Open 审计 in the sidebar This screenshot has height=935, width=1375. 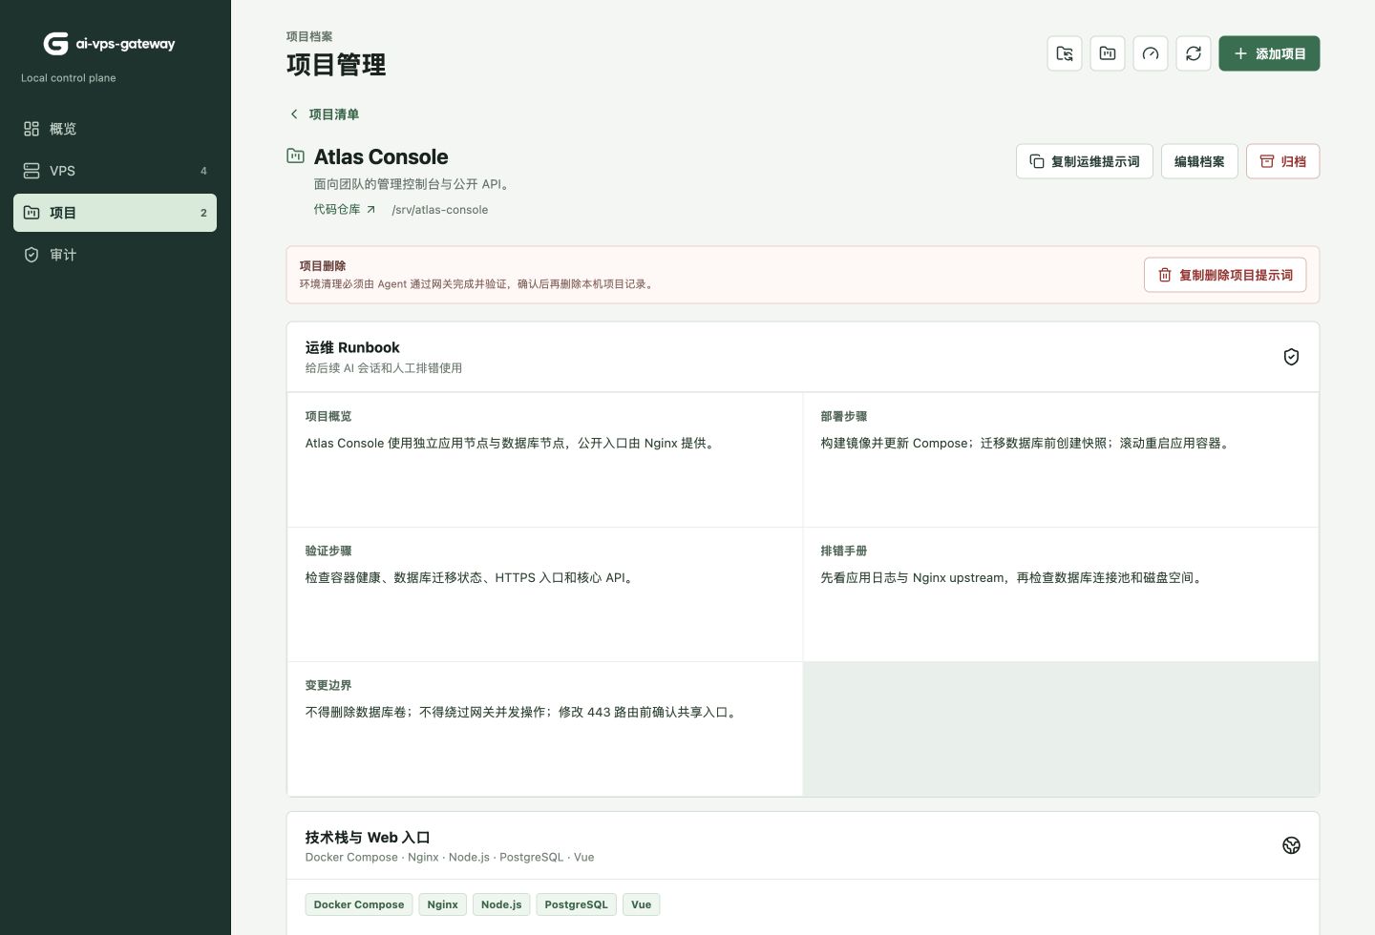[x=115, y=255]
